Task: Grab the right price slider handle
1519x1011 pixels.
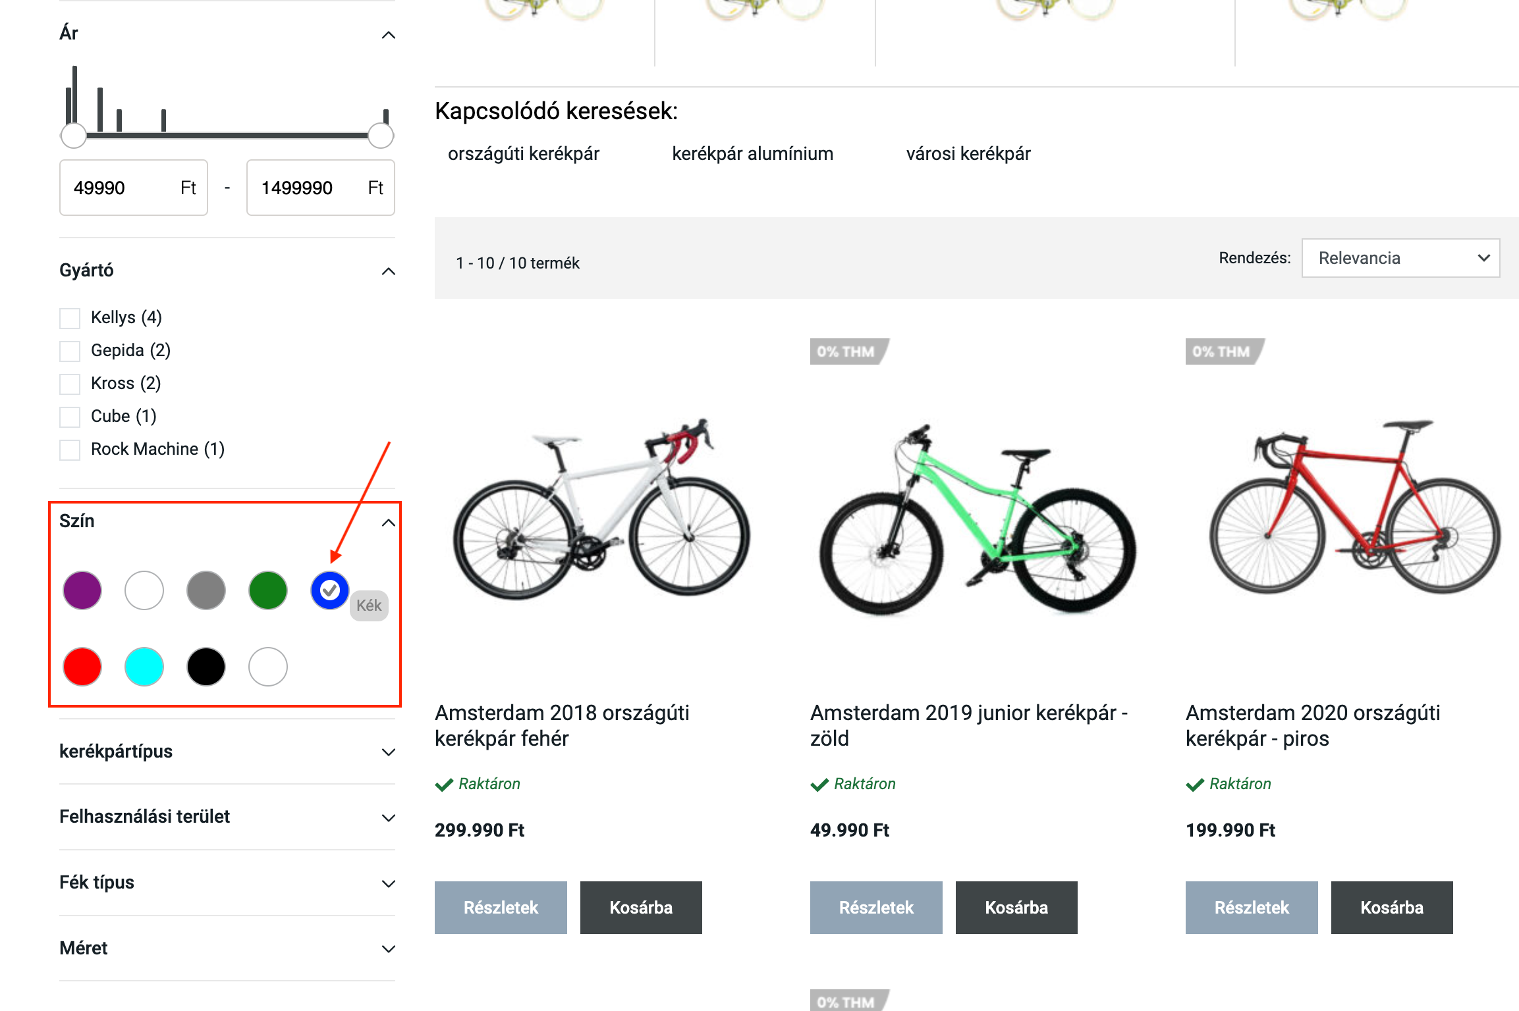Action: click(381, 136)
